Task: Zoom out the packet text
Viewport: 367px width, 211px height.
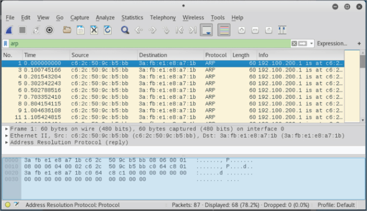Action: [255, 30]
